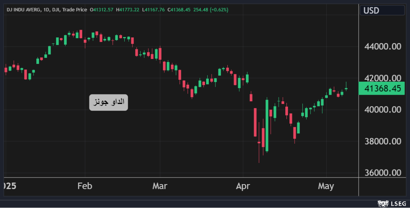Viewport: 410px width, 208px height.
Task: Click the Feb label on time axis
Action: (85, 186)
